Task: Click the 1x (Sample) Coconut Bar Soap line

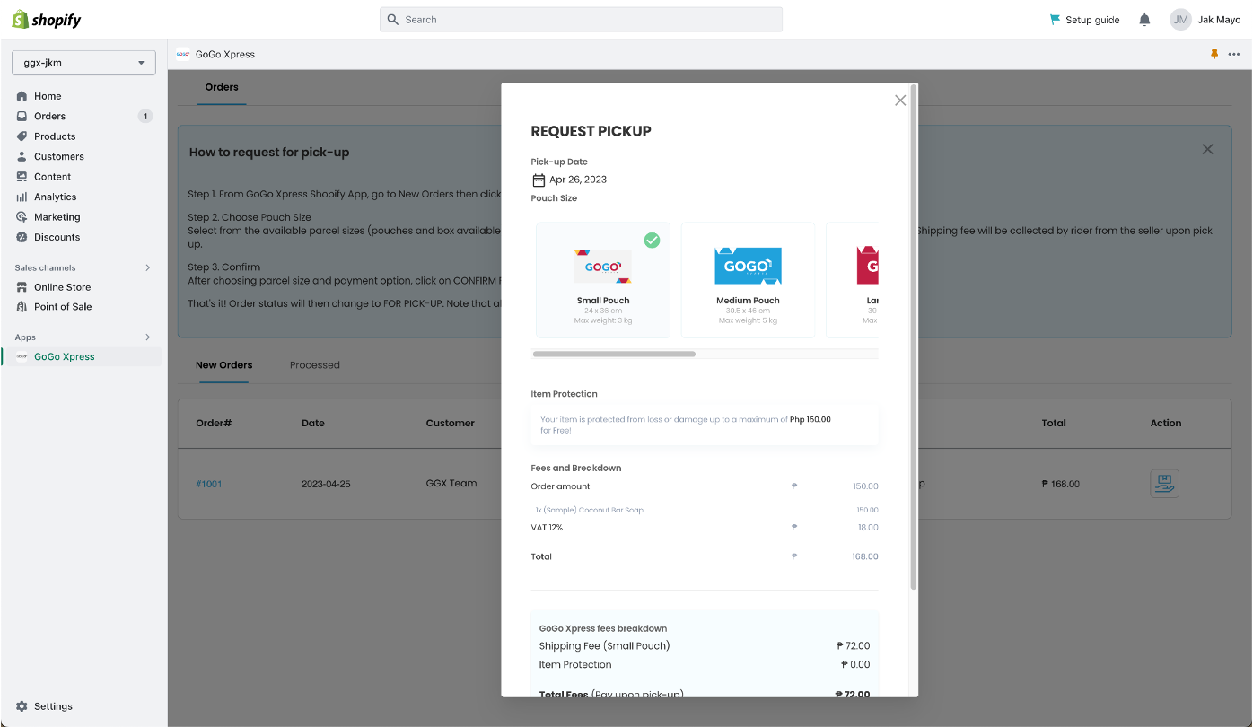Action: 590,510
